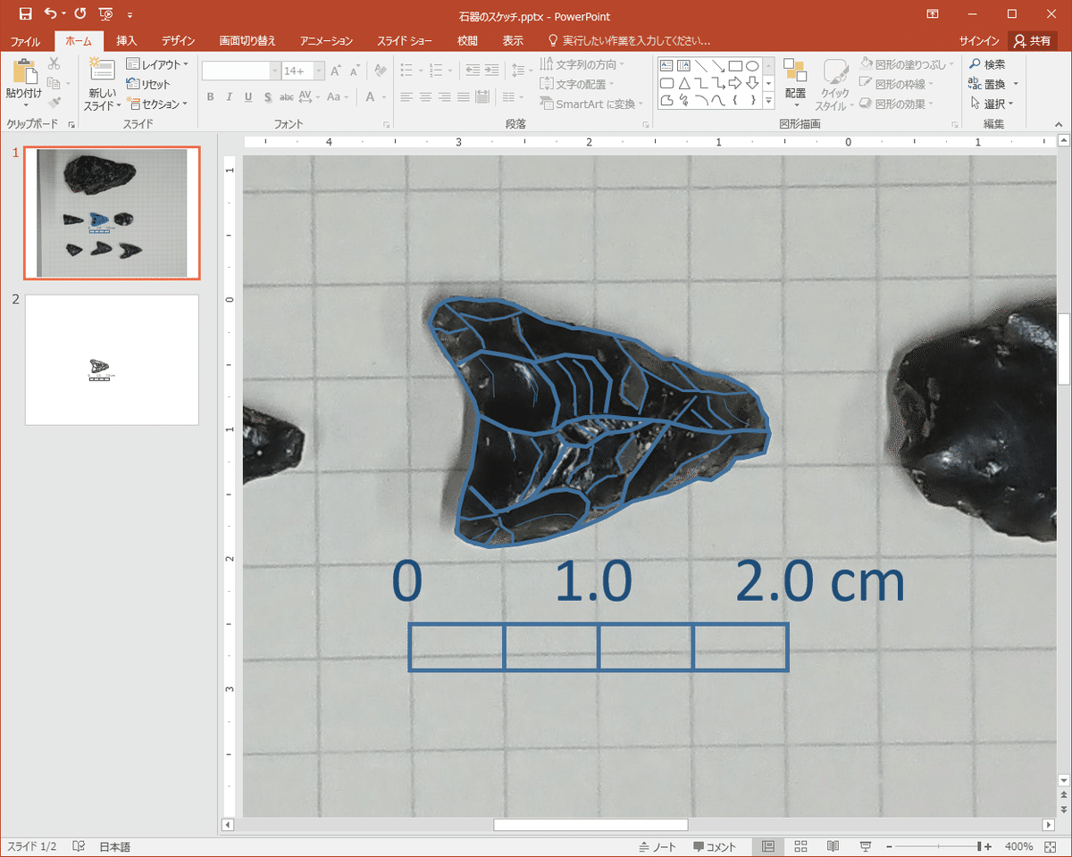1072x857 pixels.
Task: Start slideshow from beginning via quick access icon
Action: [x=106, y=13]
